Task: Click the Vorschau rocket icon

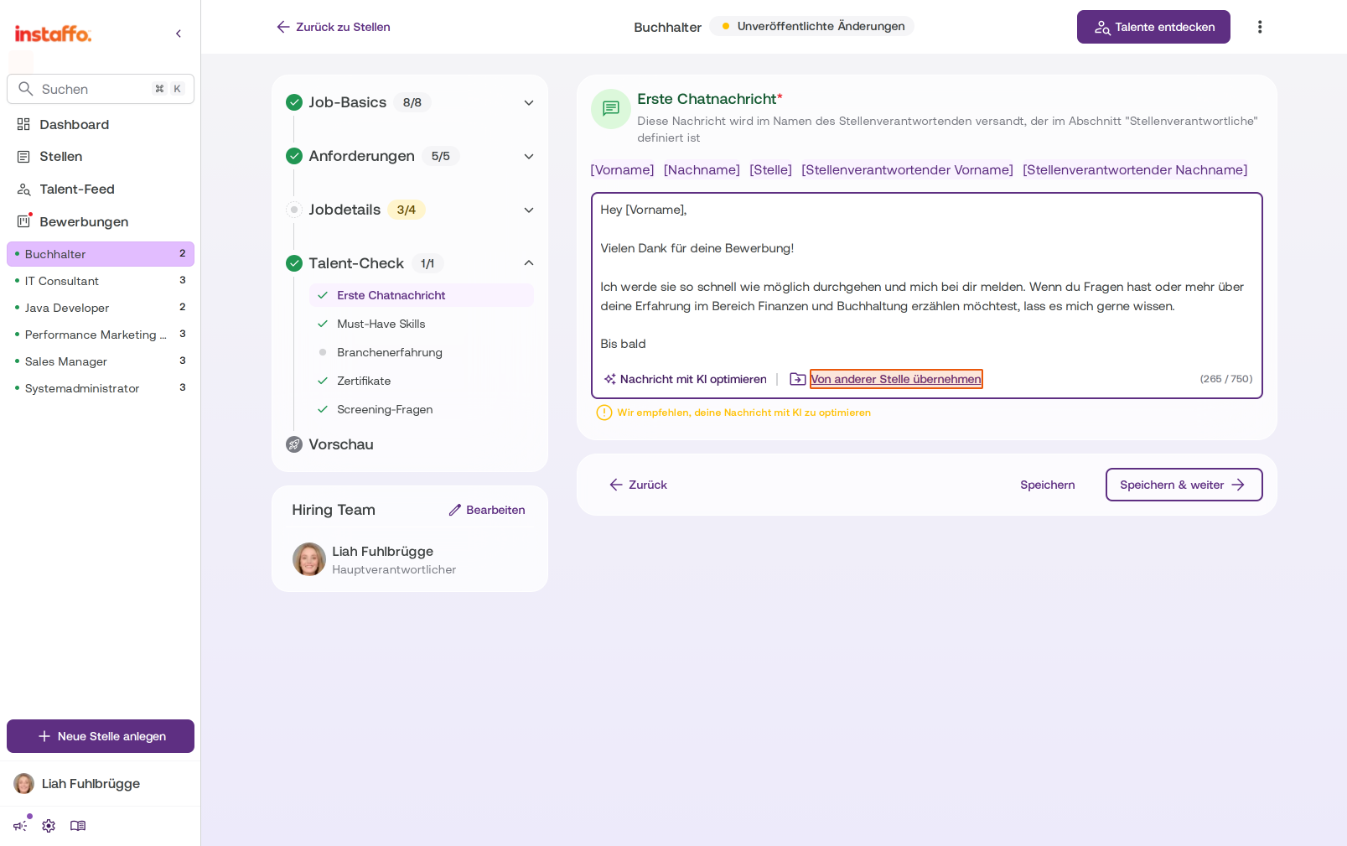Action: click(294, 444)
